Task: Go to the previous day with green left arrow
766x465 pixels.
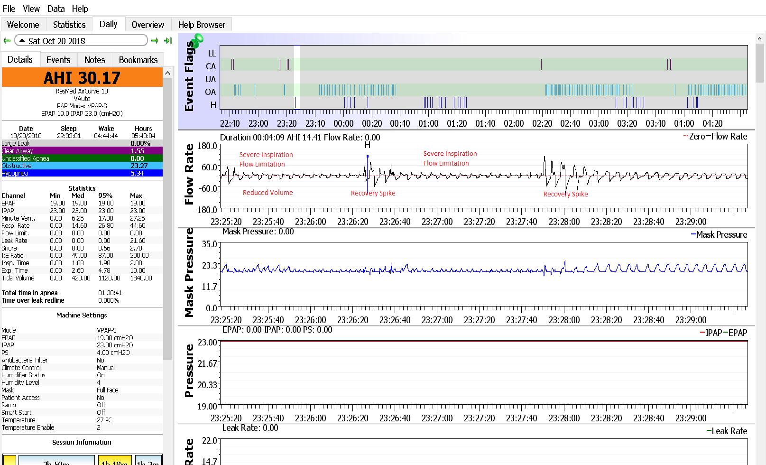Action: (x=7, y=41)
